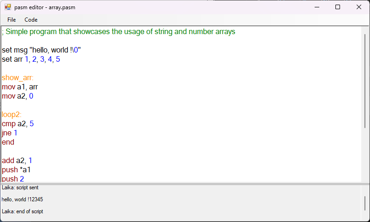Minimize the pasm editor window

(x=317, y=7)
